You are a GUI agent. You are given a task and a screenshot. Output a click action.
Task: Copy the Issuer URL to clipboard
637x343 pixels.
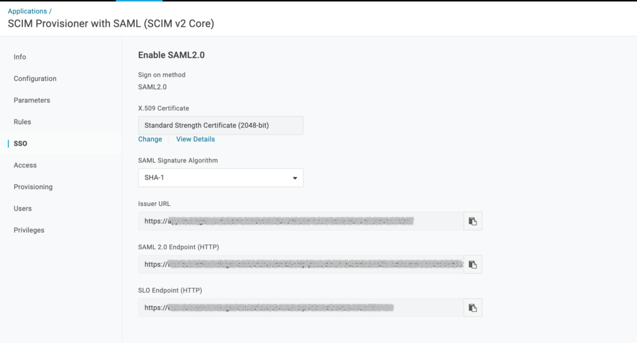473,221
